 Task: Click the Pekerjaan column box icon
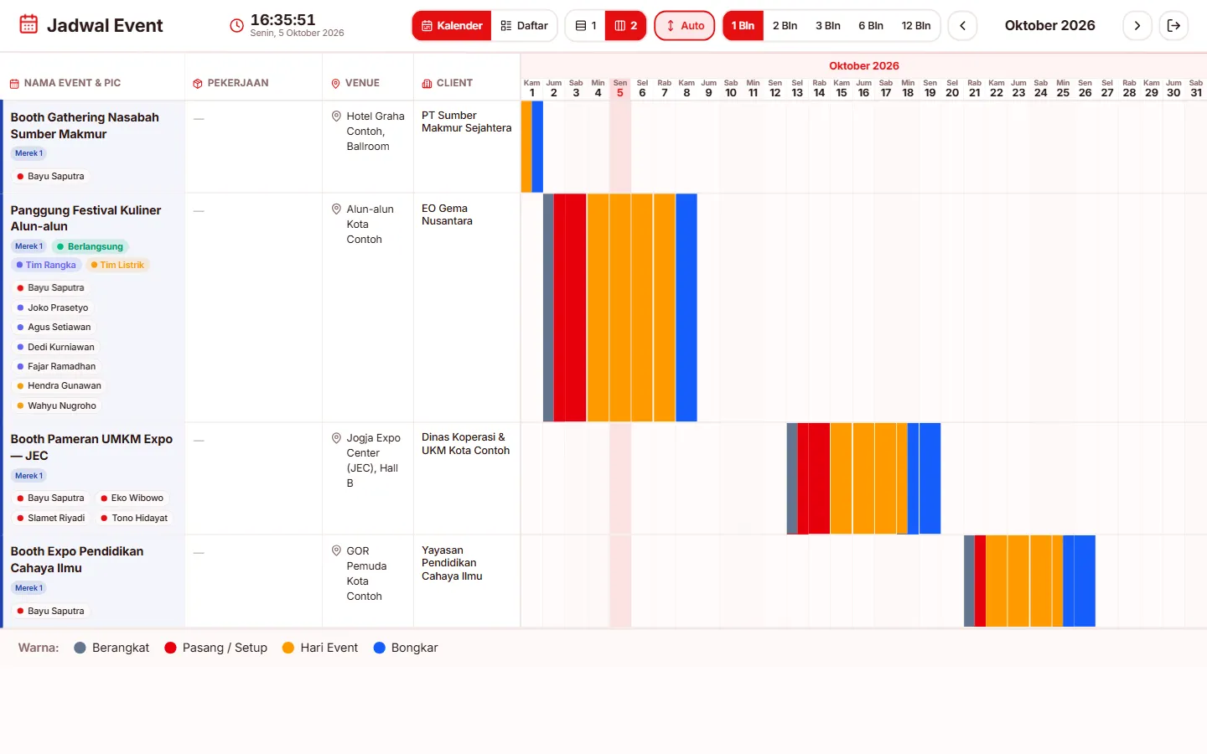(198, 84)
